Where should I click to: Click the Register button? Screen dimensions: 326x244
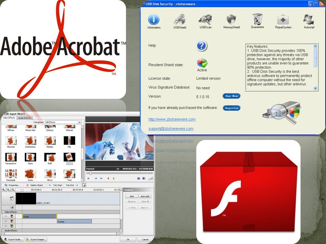pos(231,108)
